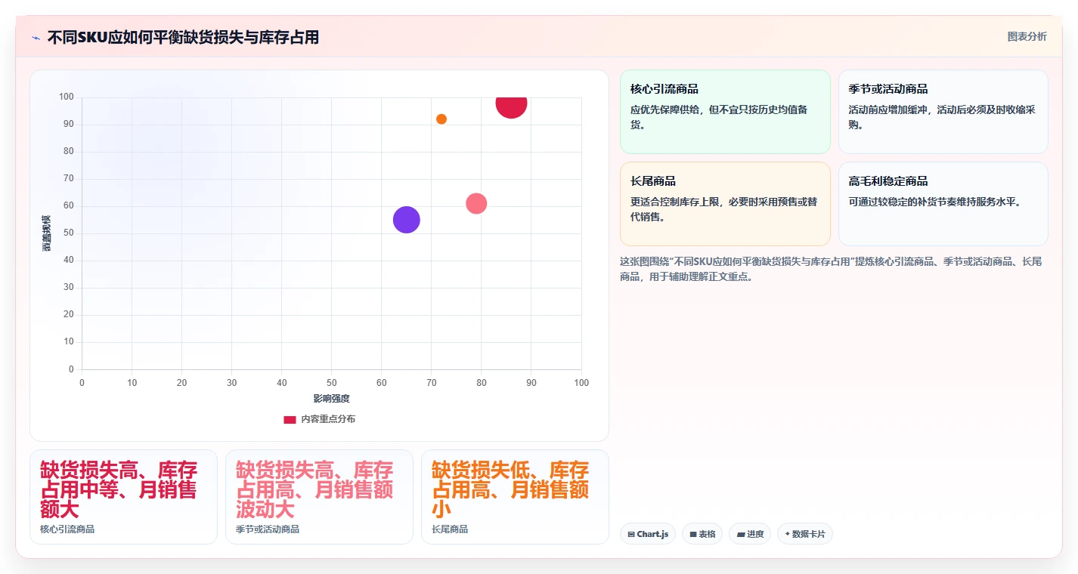Click the 100 tick on the x-axis
This screenshot has height=574, width=1078.
581,383
